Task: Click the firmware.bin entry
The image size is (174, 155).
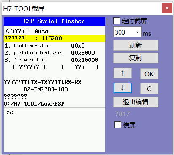Action: [29, 60]
